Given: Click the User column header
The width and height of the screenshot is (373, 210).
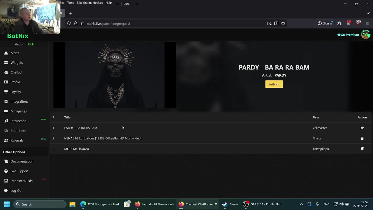Looking at the screenshot, I should pos(316,117).
